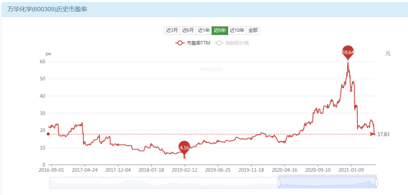Click the 17.83 average value label
Viewport: 408px width, 195px height.
(383, 134)
